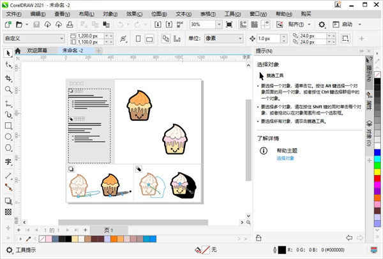Toggle Treat As Filled option

(345, 38)
